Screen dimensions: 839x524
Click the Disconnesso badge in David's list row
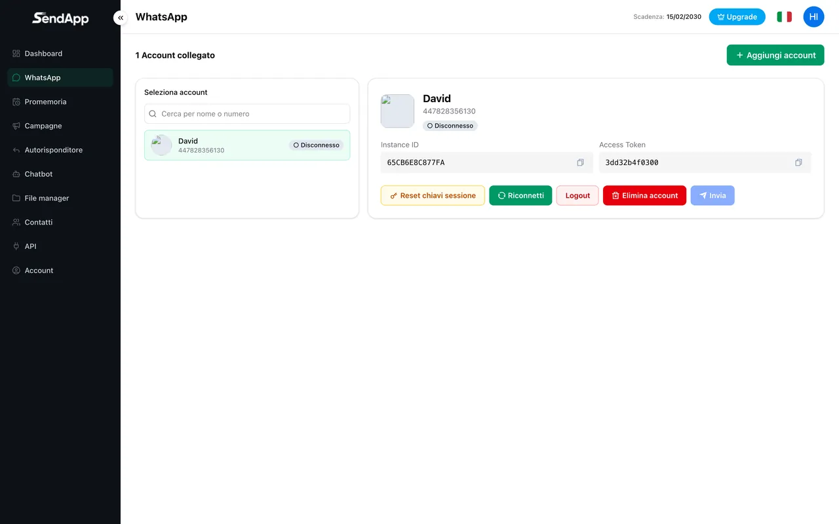coord(316,145)
